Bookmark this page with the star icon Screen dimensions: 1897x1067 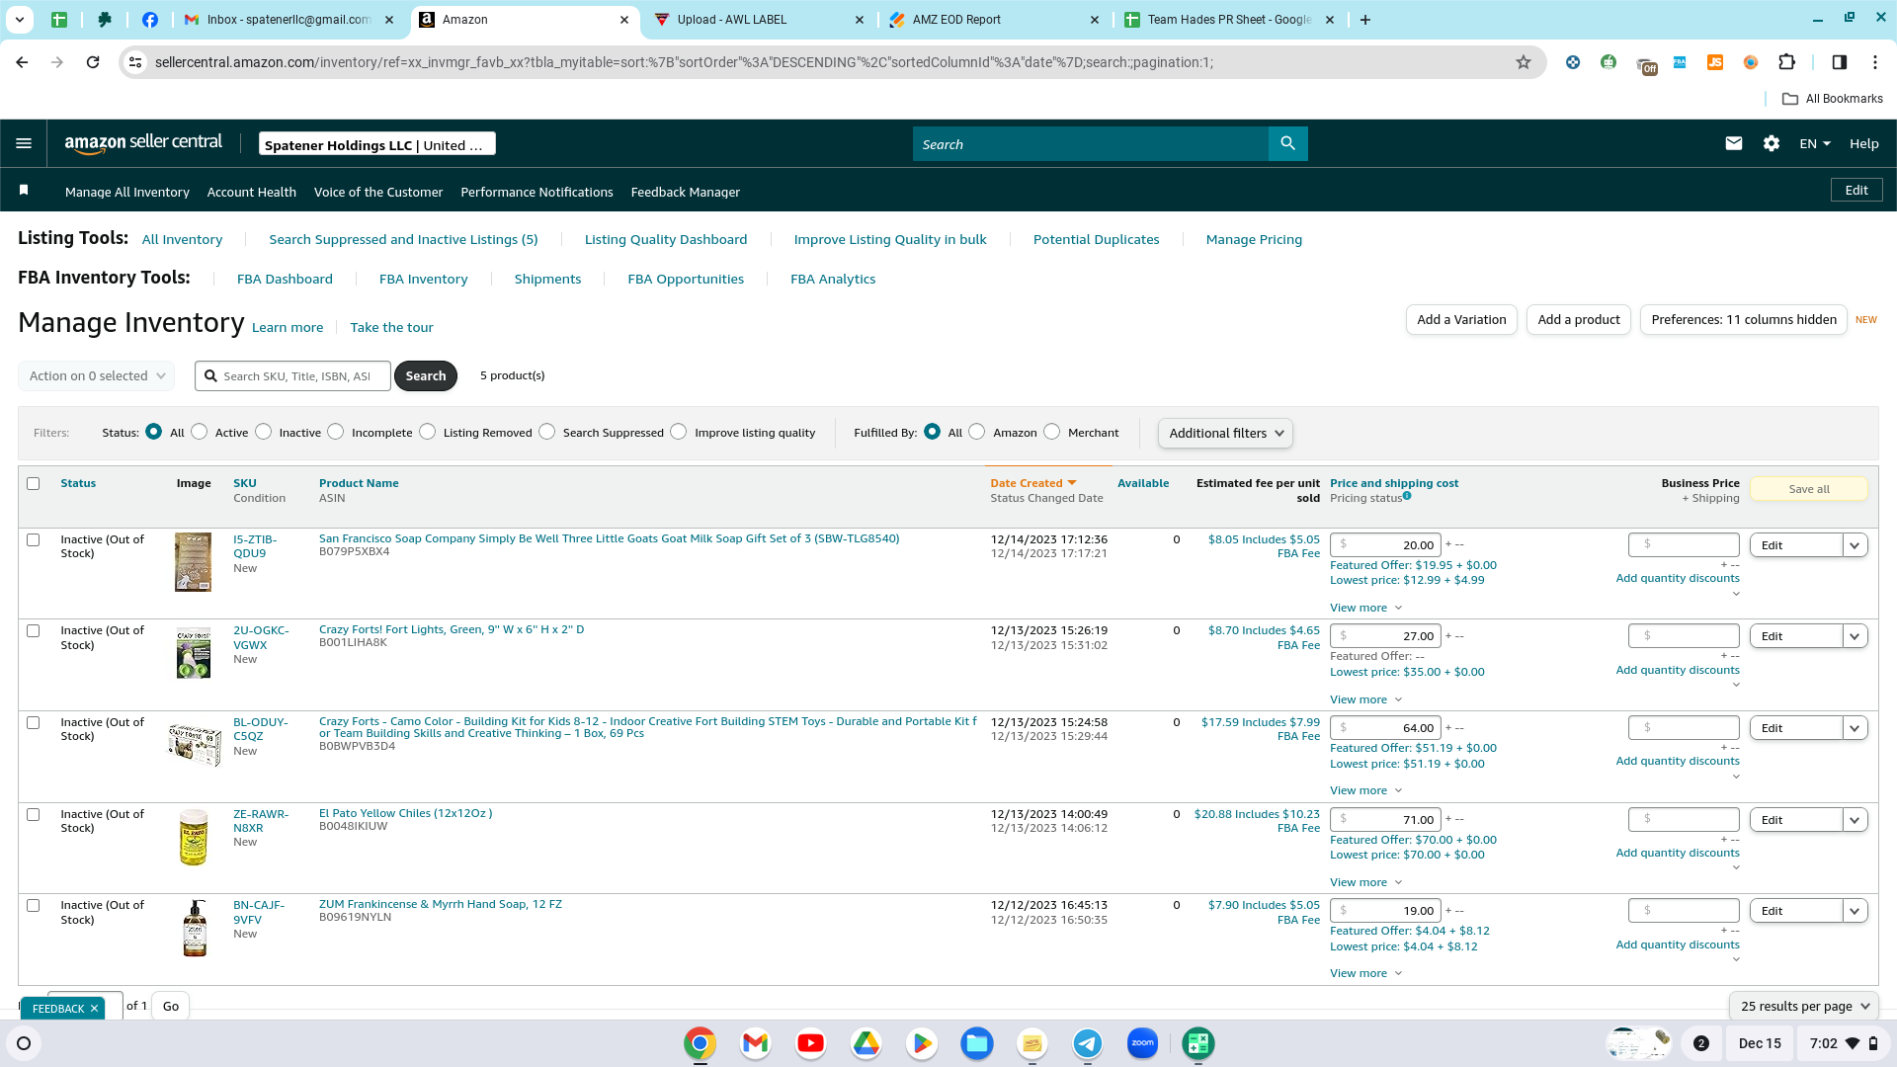tap(1523, 62)
